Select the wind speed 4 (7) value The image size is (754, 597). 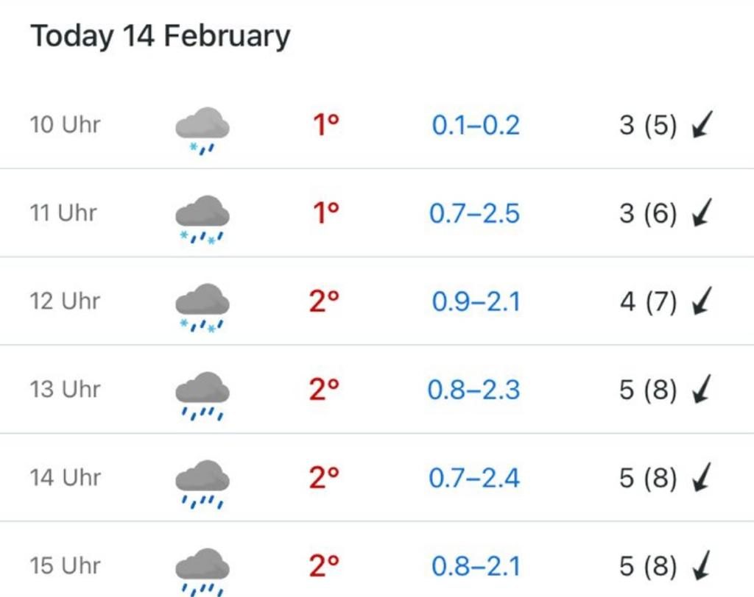(648, 301)
